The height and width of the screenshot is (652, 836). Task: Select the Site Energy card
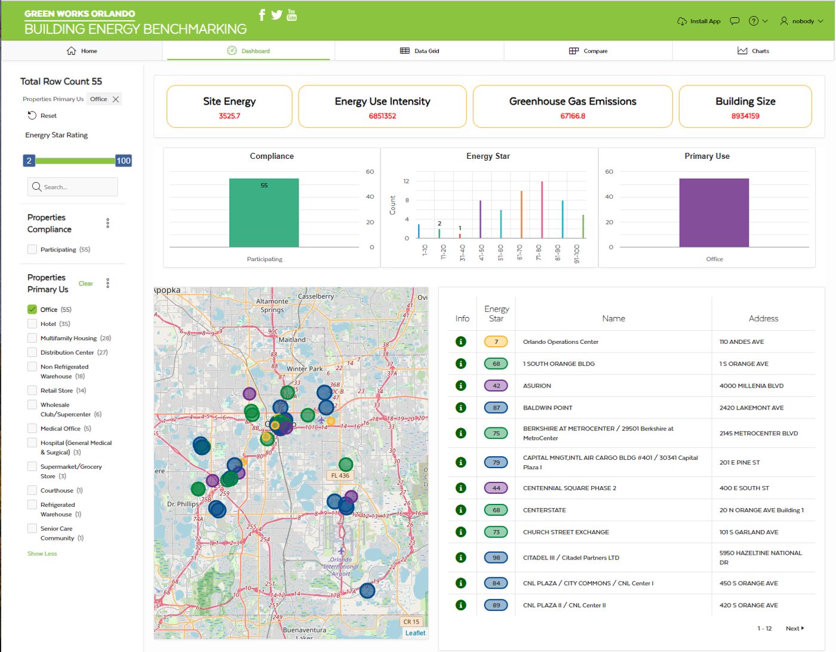point(229,107)
